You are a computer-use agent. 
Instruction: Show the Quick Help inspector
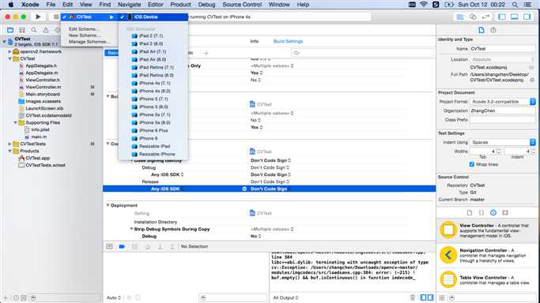tap(493, 30)
